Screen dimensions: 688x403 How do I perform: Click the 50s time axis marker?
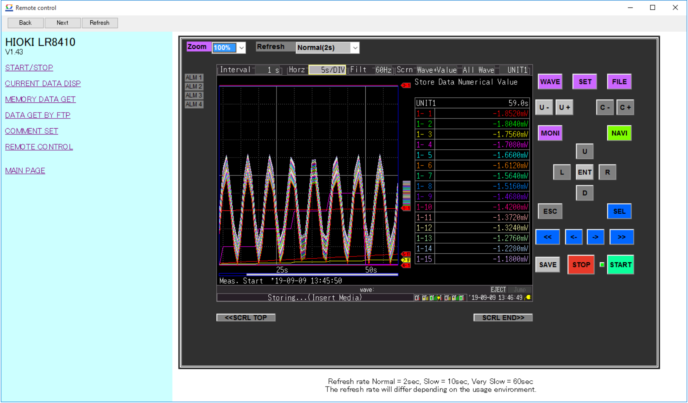pos(371,270)
